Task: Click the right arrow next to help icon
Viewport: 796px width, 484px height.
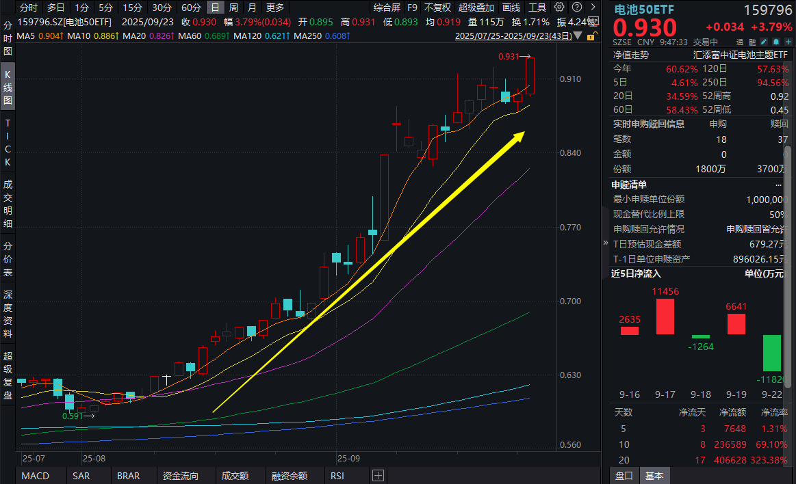Action: [592, 8]
